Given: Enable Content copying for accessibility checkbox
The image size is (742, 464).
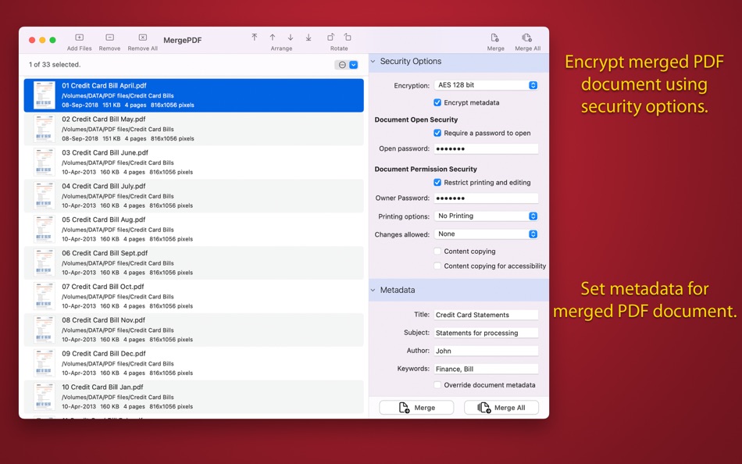Looking at the screenshot, I should tap(437, 266).
